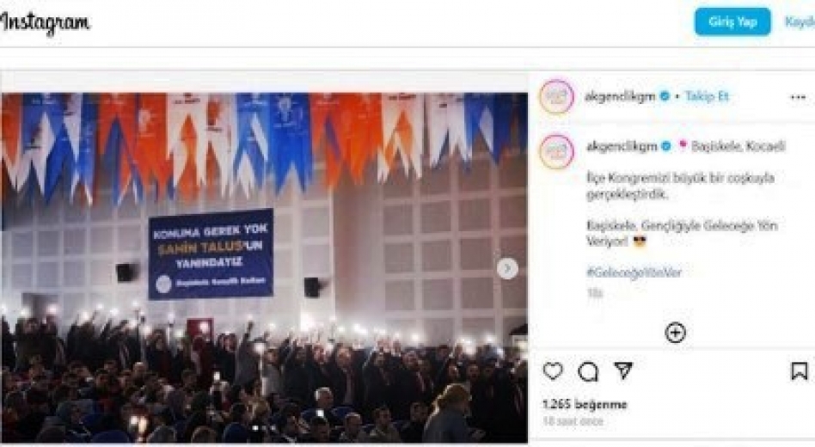Click the Giriş Yap button
Viewport: 815px width, 447px height.
click(x=732, y=21)
